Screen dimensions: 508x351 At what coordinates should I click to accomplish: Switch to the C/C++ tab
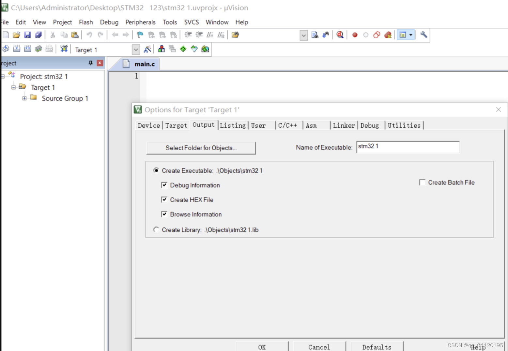288,125
